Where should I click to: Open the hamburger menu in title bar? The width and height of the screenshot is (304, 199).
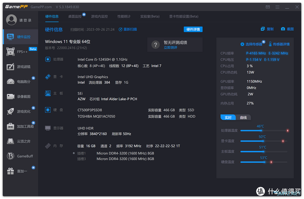[x=278, y=7]
